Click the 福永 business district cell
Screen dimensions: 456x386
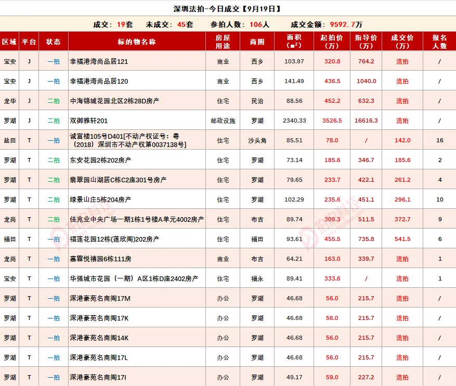257,279
